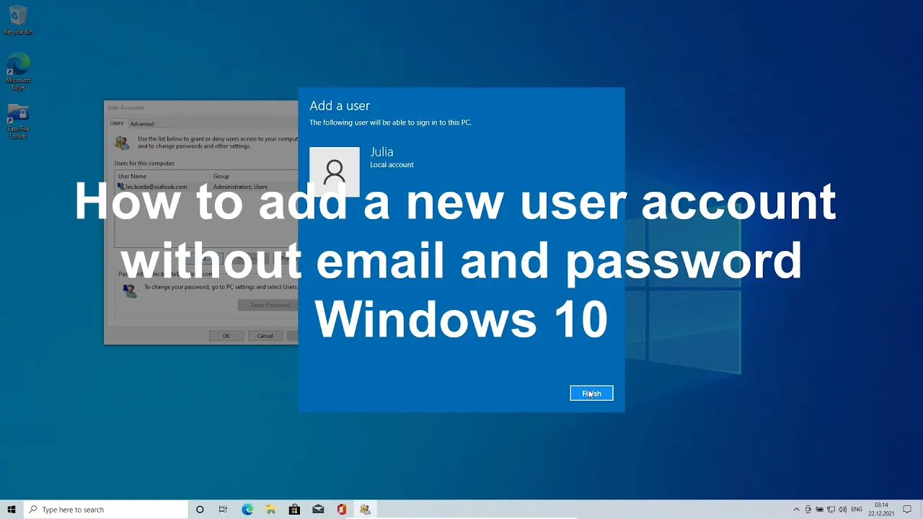The width and height of the screenshot is (923, 519).
Task: Click the password user icon in User Accounts
Action: click(129, 290)
